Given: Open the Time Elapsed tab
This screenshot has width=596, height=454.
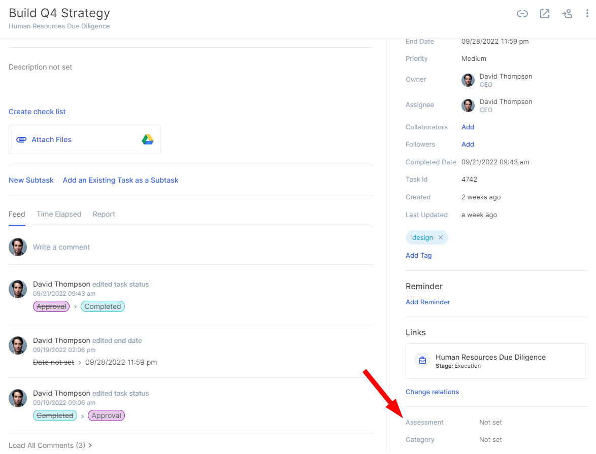Looking at the screenshot, I should [x=59, y=214].
